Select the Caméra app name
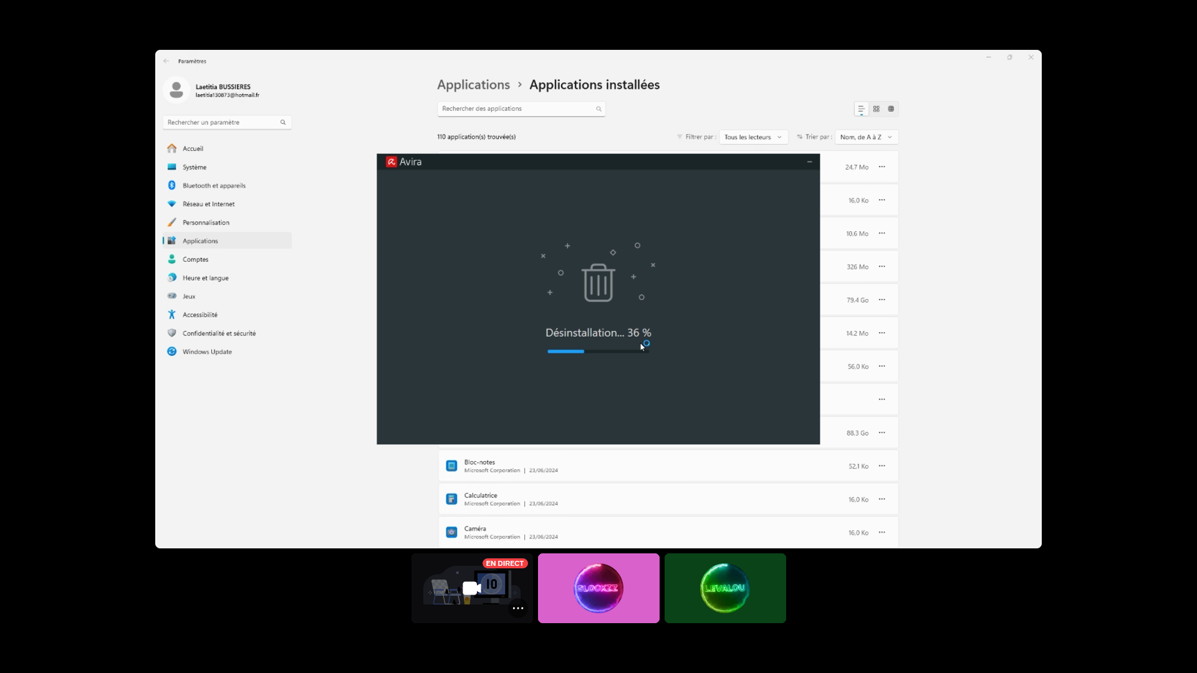Screen dimensions: 1197x673 point(475,528)
